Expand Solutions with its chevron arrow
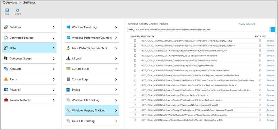 click(54, 27)
